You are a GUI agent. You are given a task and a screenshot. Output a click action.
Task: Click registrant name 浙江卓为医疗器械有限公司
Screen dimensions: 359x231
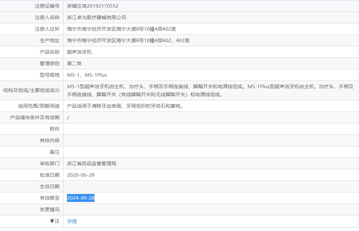tap(96, 17)
